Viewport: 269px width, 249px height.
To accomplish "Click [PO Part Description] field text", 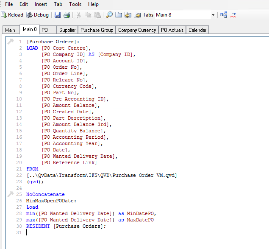I will click(x=72, y=118).
